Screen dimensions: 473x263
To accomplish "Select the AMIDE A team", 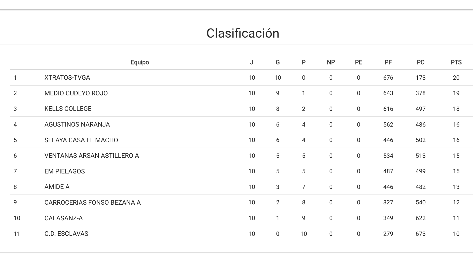I will (x=57, y=187).
